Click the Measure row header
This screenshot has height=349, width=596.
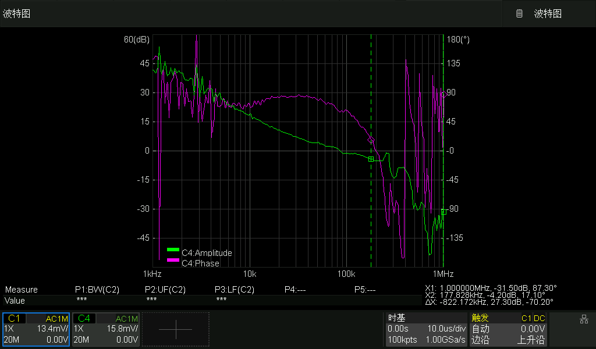(22, 290)
